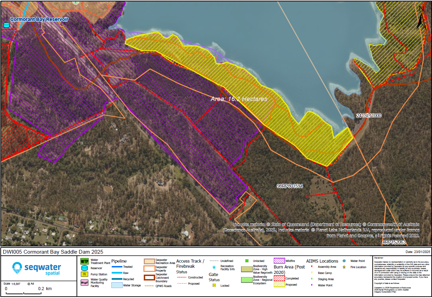432x298 pixels.
Task: Click the Reservoir cylinder icon in legend
Action: [84, 268]
